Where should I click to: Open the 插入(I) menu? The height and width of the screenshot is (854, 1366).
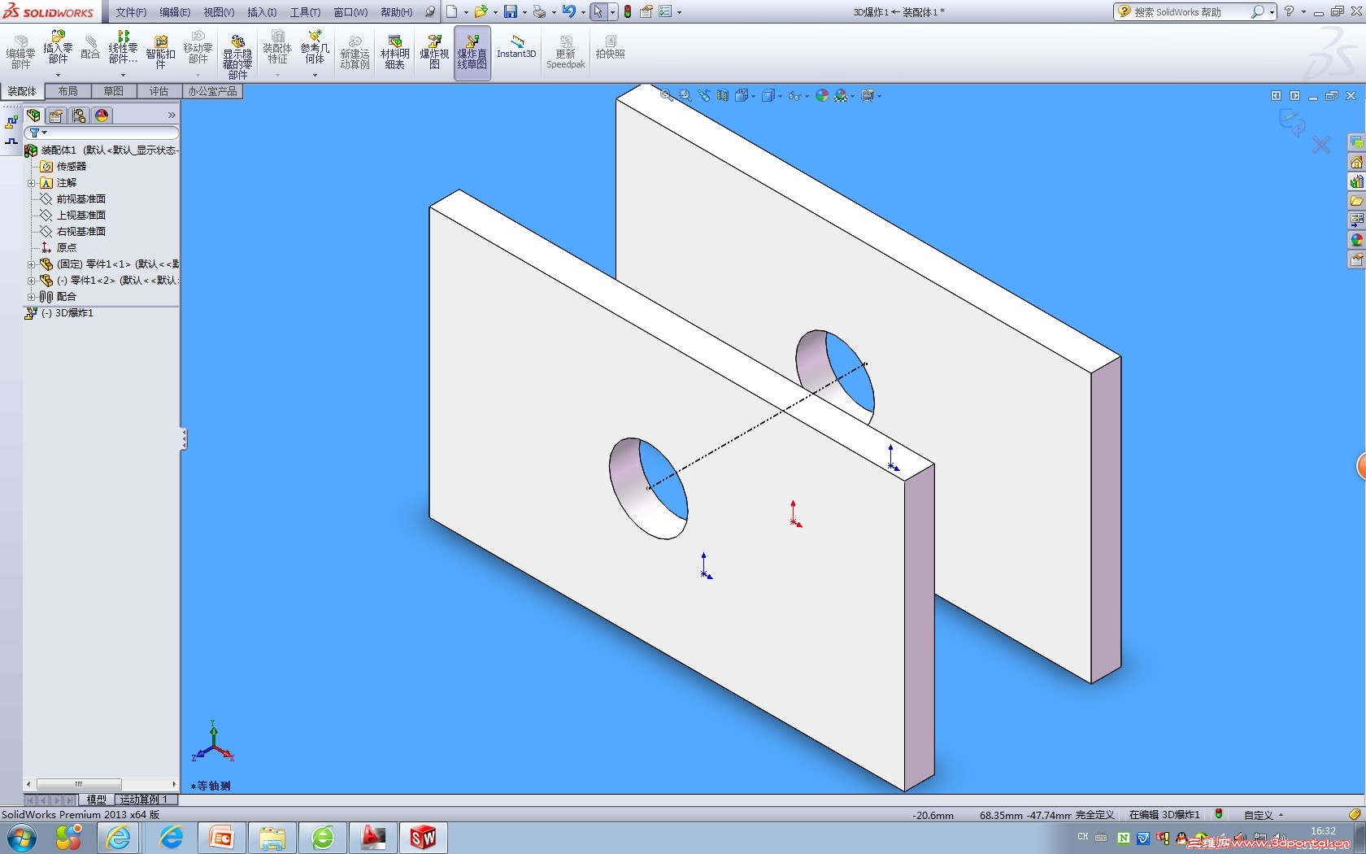[262, 12]
